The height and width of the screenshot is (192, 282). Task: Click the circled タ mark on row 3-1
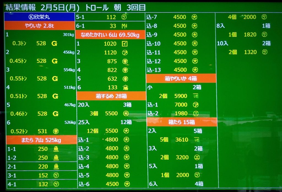click(56, 175)
